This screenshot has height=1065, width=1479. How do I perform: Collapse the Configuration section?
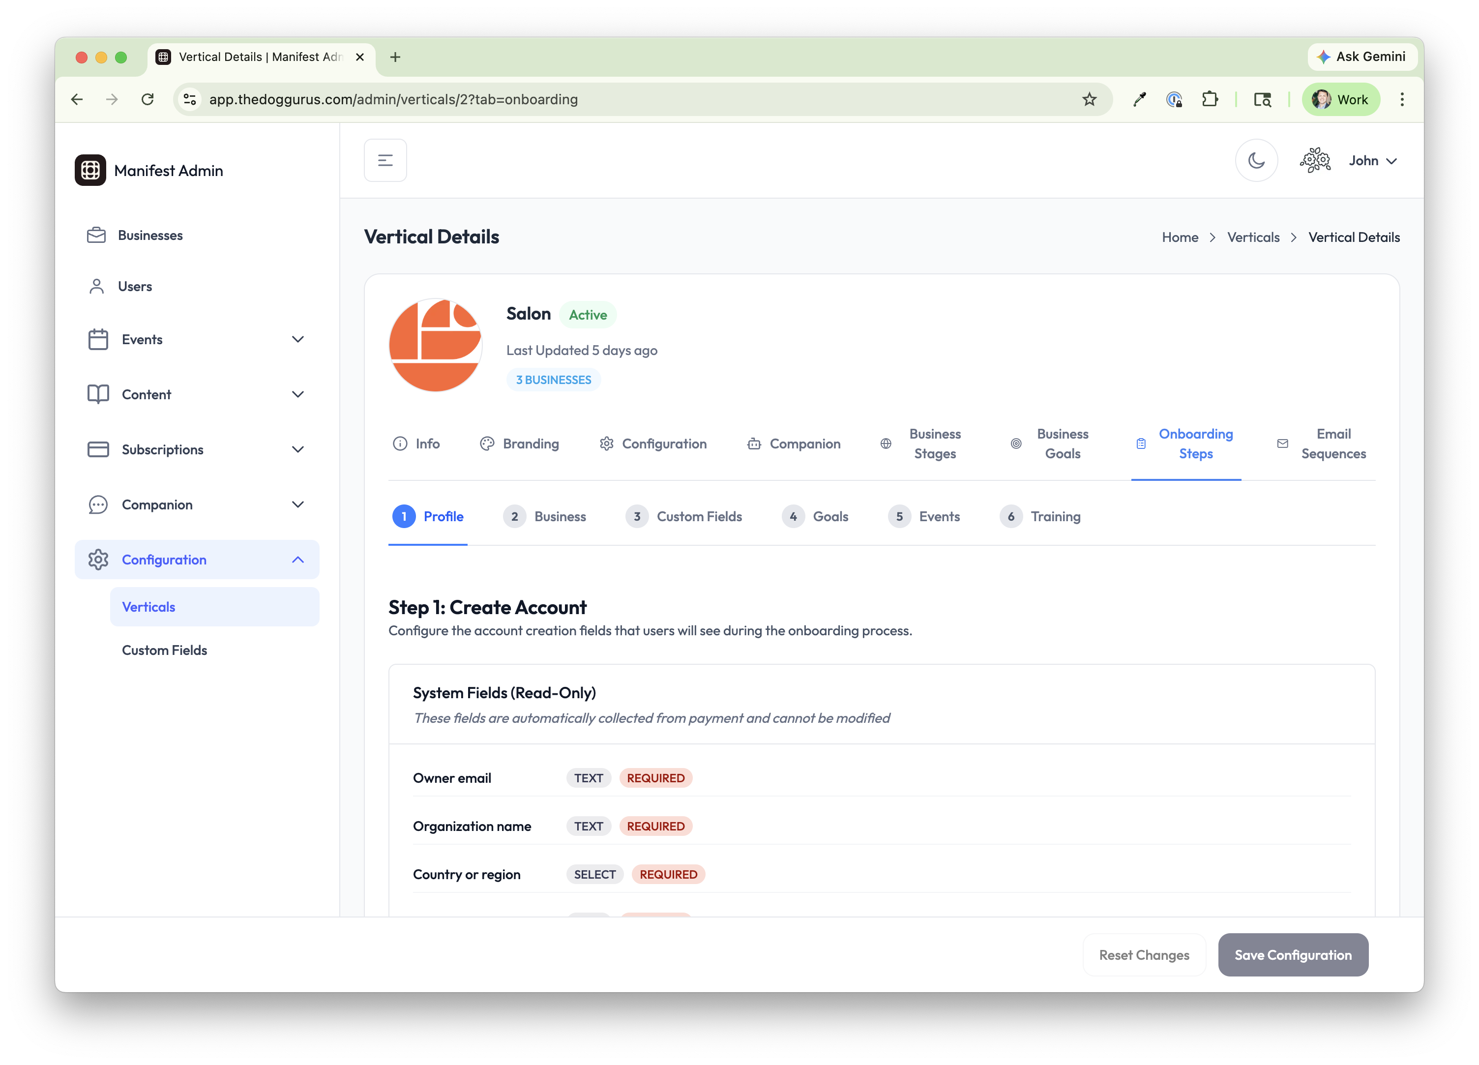(x=298, y=559)
